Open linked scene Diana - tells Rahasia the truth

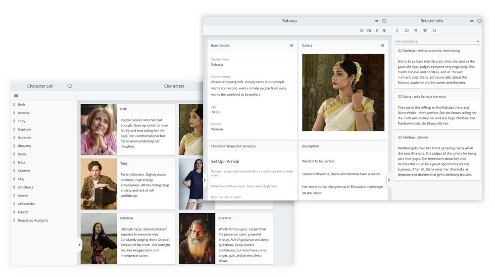click(425, 96)
